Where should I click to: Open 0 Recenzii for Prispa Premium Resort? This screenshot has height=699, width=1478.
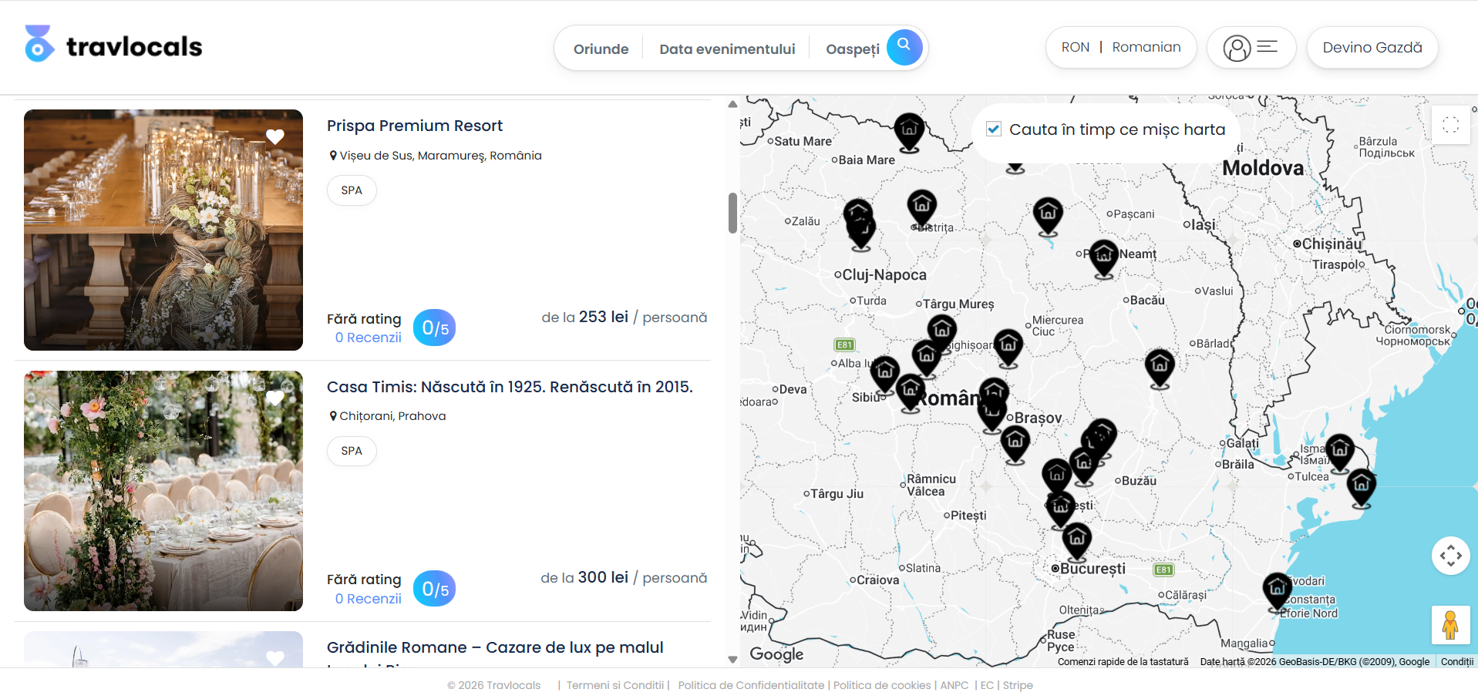coord(368,338)
